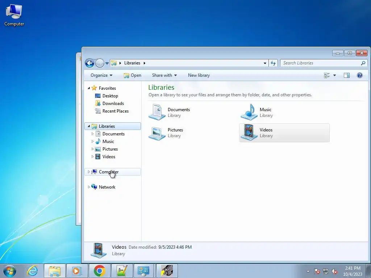Viewport: 371px width, 278px height.
Task: Open the Organize menu
Action: tap(101, 75)
